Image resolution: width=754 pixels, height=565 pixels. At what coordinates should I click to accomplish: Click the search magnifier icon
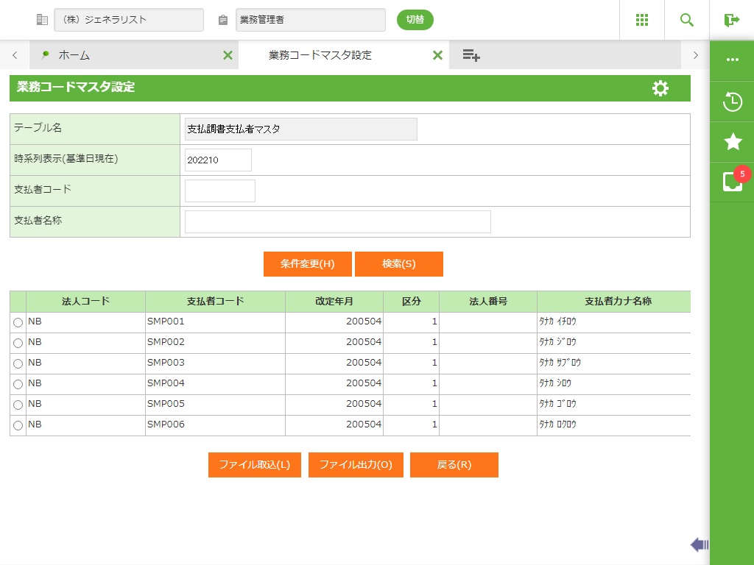pyautogui.click(x=687, y=20)
